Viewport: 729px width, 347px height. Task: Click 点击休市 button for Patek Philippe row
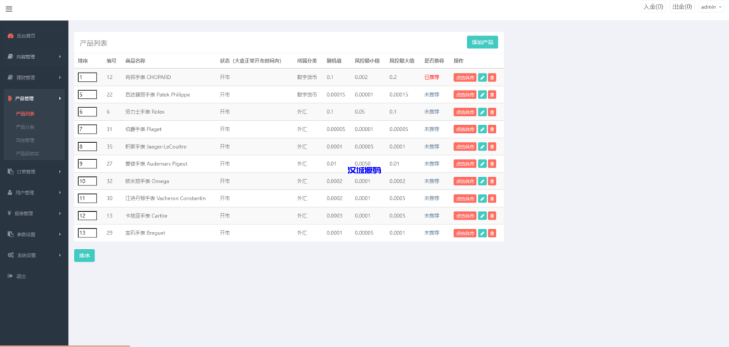pyautogui.click(x=465, y=95)
